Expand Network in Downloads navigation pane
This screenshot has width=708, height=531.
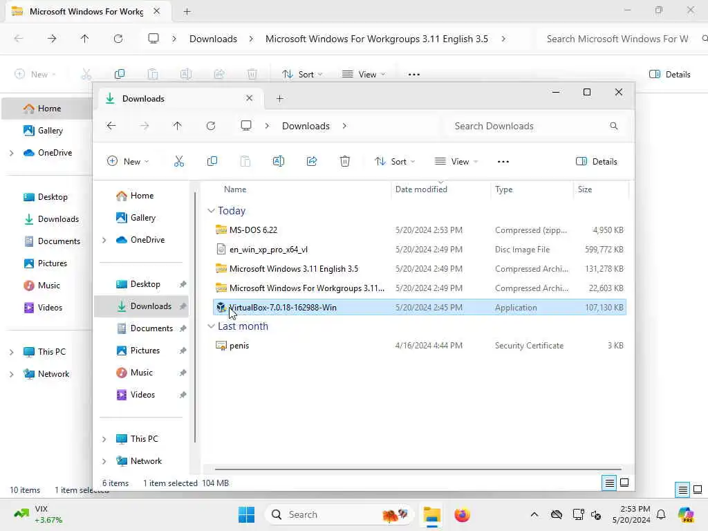click(x=104, y=461)
